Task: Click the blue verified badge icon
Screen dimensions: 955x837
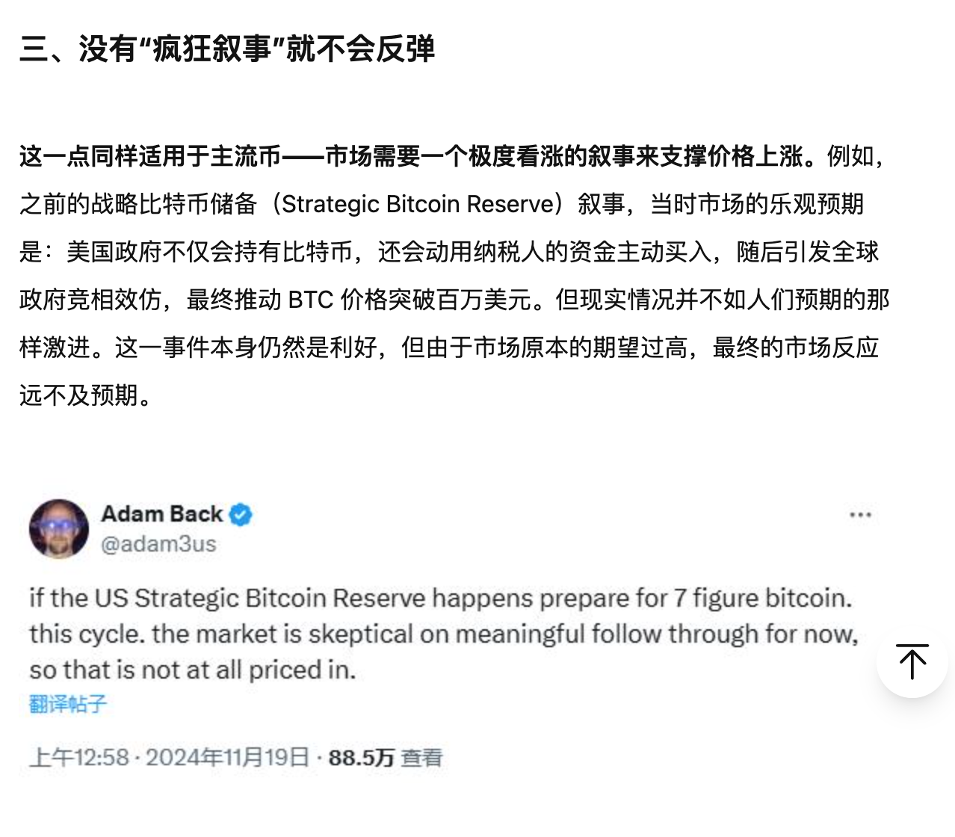Action: tap(241, 515)
